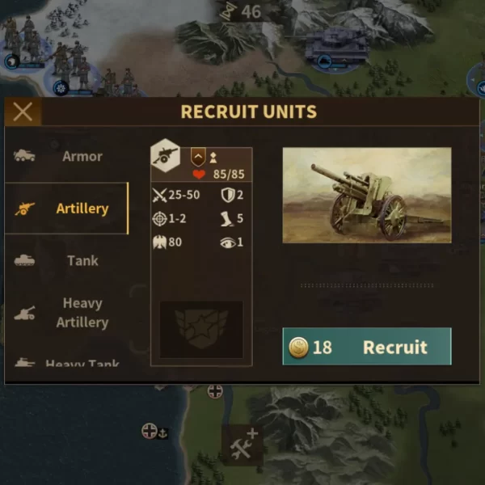Recruit artillery for 18 coins
Image resolution: width=485 pixels, height=485 pixels.
tap(367, 347)
